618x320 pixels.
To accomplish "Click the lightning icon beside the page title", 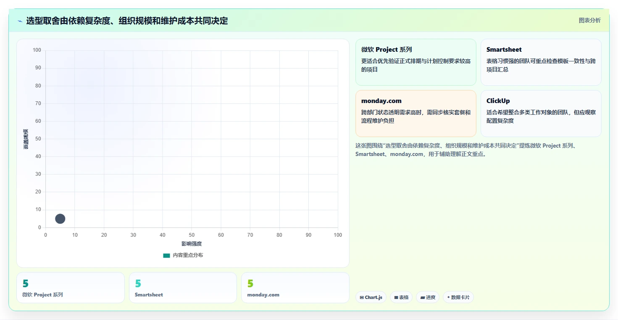I will 20,21.
